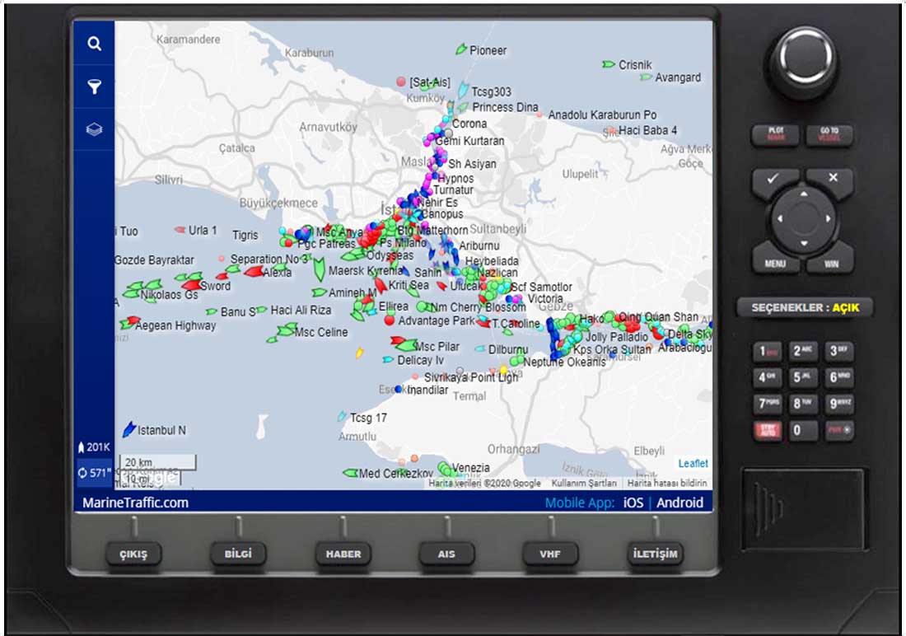Open the HABER softkey menu
Image resolution: width=906 pixels, height=636 pixels.
[x=343, y=554]
